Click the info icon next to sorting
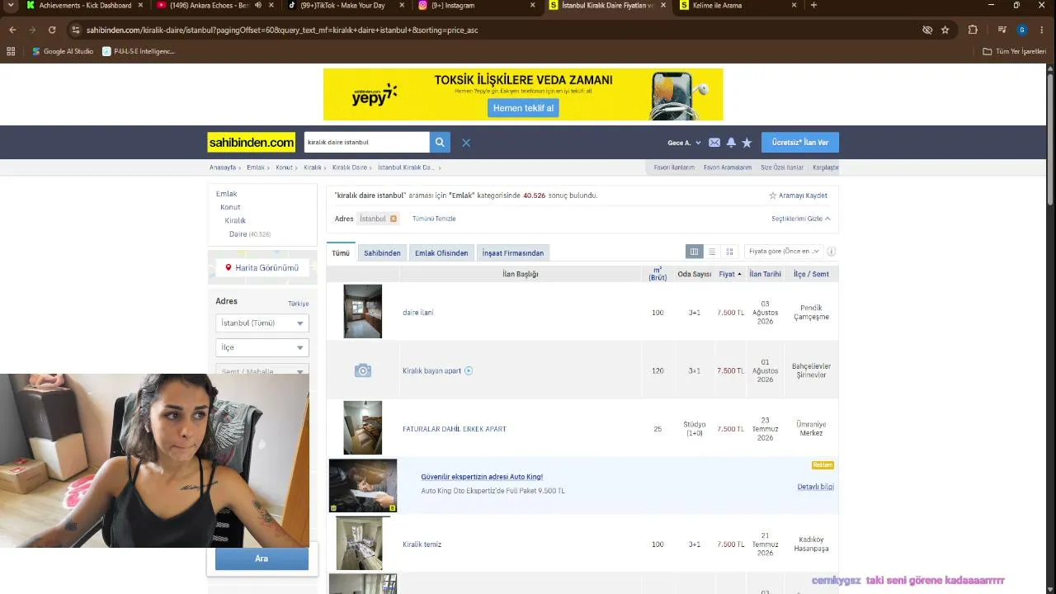The image size is (1056, 594). [x=832, y=252]
